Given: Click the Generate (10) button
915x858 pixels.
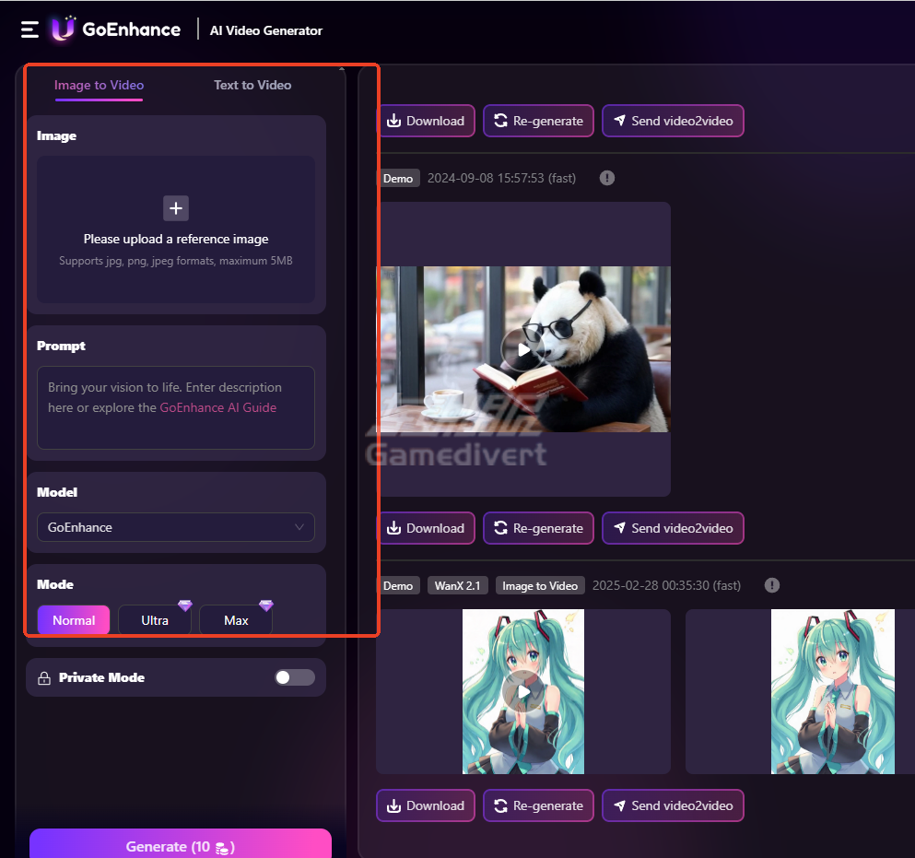Looking at the screenshot, I should [x=181, y=844].
